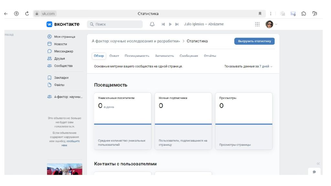331x186 pixels.
Task: Open the notifications bell
Action: click(152, 24)
